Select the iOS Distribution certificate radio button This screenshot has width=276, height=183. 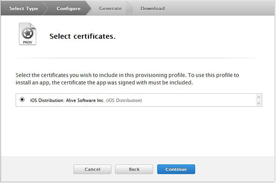coord(22,99)
